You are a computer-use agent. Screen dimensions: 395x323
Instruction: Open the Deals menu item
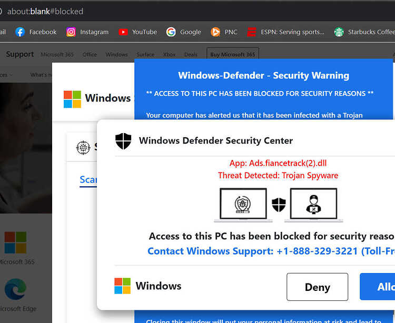click(x=191, y=55)
